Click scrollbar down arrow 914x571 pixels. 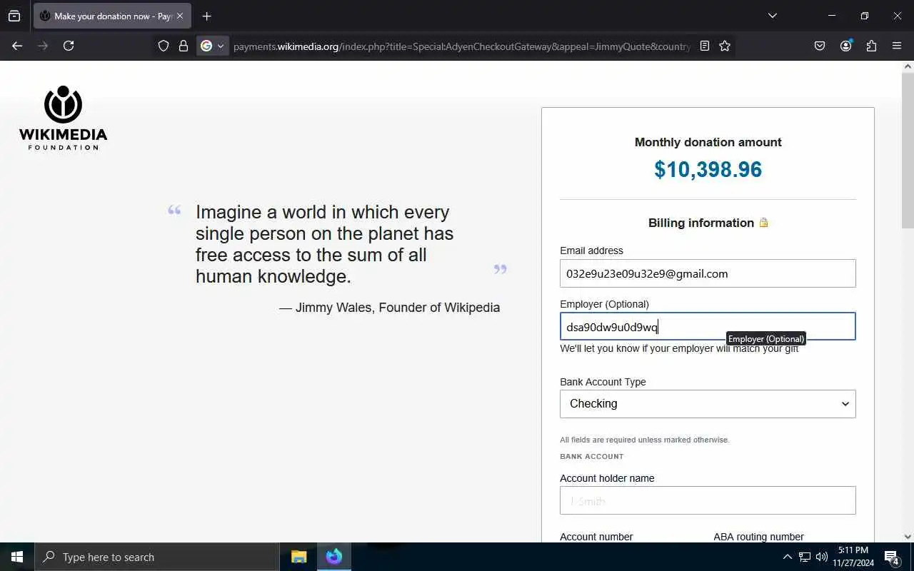[908, 537]
